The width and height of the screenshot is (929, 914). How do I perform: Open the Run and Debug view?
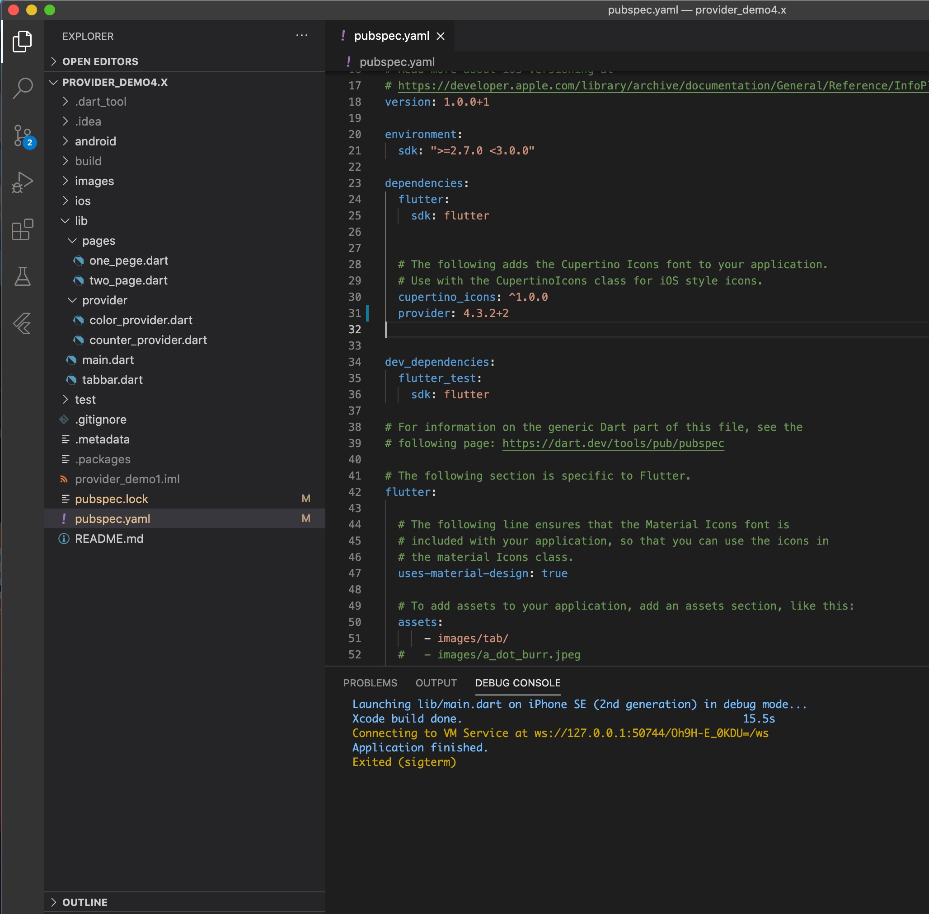(x=22, y=183)
